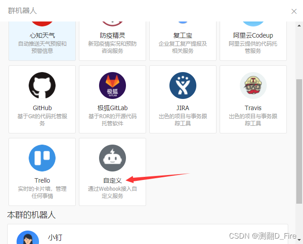
Task: Close the 群机器人 dialog
Action: pos(294,11)
